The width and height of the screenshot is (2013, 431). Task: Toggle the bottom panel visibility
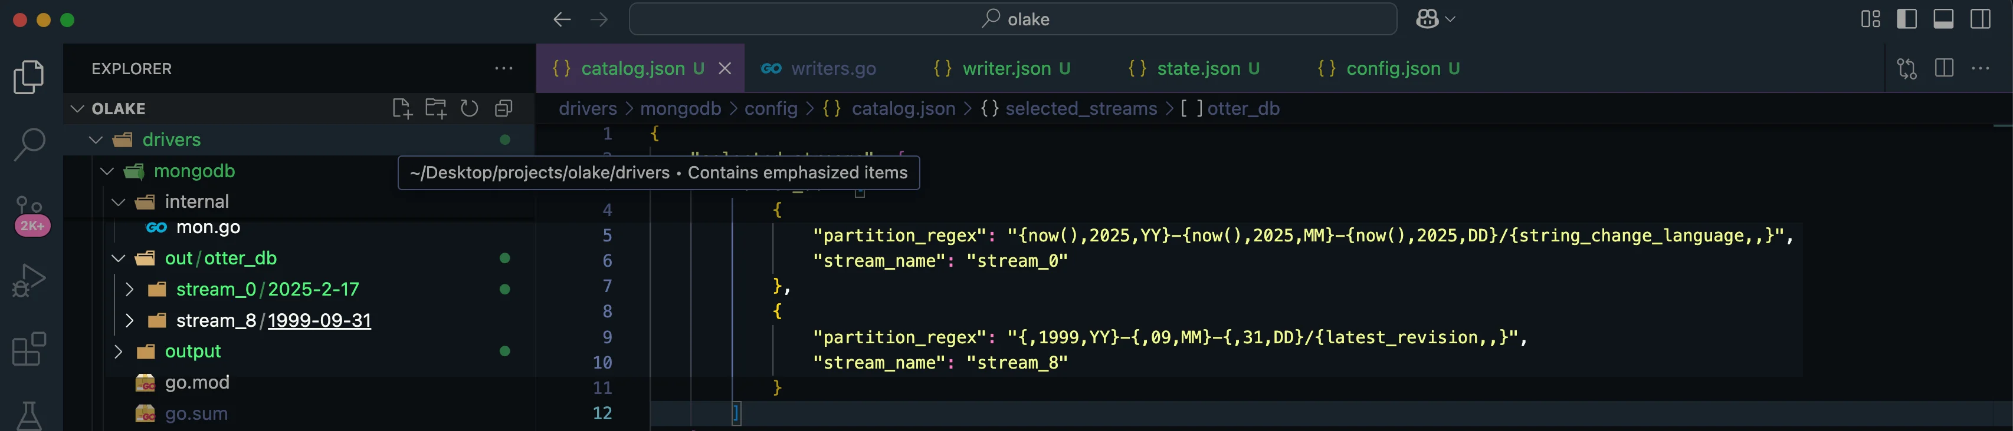[1943, 19]
